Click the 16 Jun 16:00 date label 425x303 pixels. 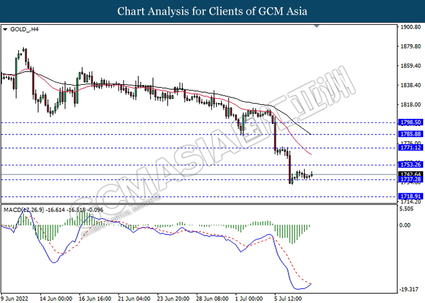[95, 299]
